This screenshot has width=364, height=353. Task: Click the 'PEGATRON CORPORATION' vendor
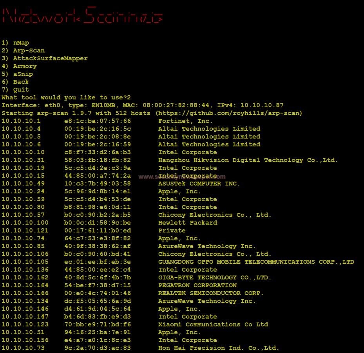[197, 285]
